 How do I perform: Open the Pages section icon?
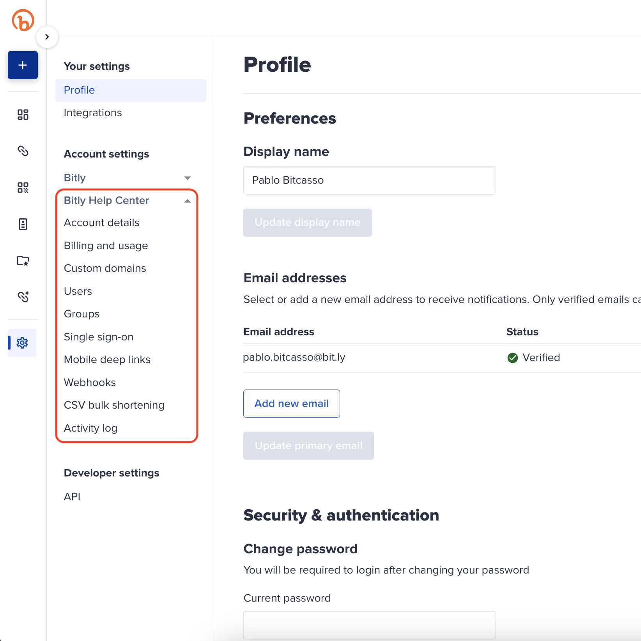(23, 224)
